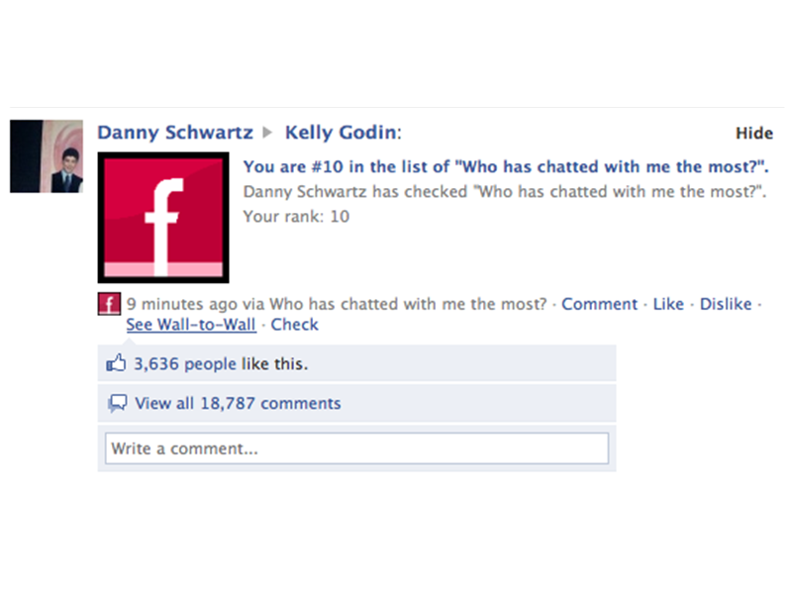This screenshot has width=792, height=594.
Task: Hide this story
Action: tap(753, 133)
